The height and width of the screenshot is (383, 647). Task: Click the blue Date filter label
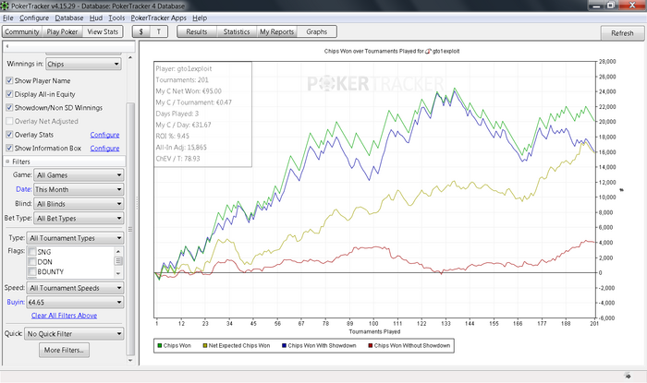pos(23,189)
